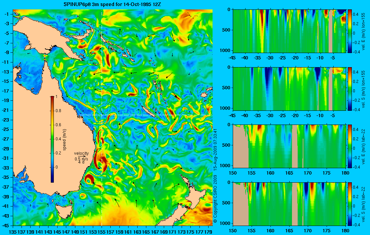The width and height of the screenshot is (370, 235).
Task: Click the "135" tick on main map longitude axis
Action: [x=13, y=232]
